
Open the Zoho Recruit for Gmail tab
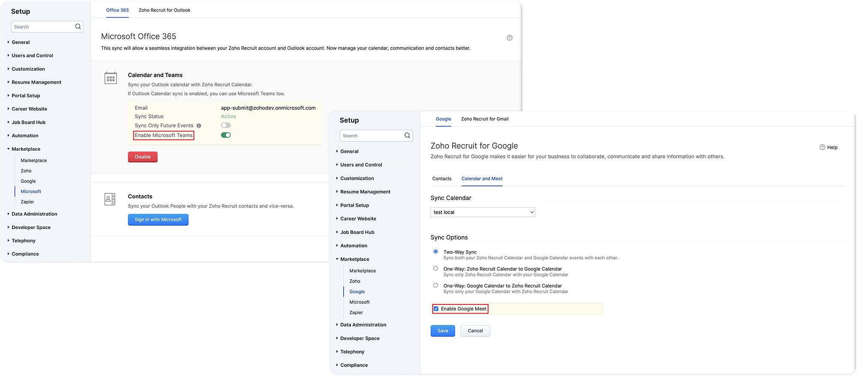click(x=485, y=119)
